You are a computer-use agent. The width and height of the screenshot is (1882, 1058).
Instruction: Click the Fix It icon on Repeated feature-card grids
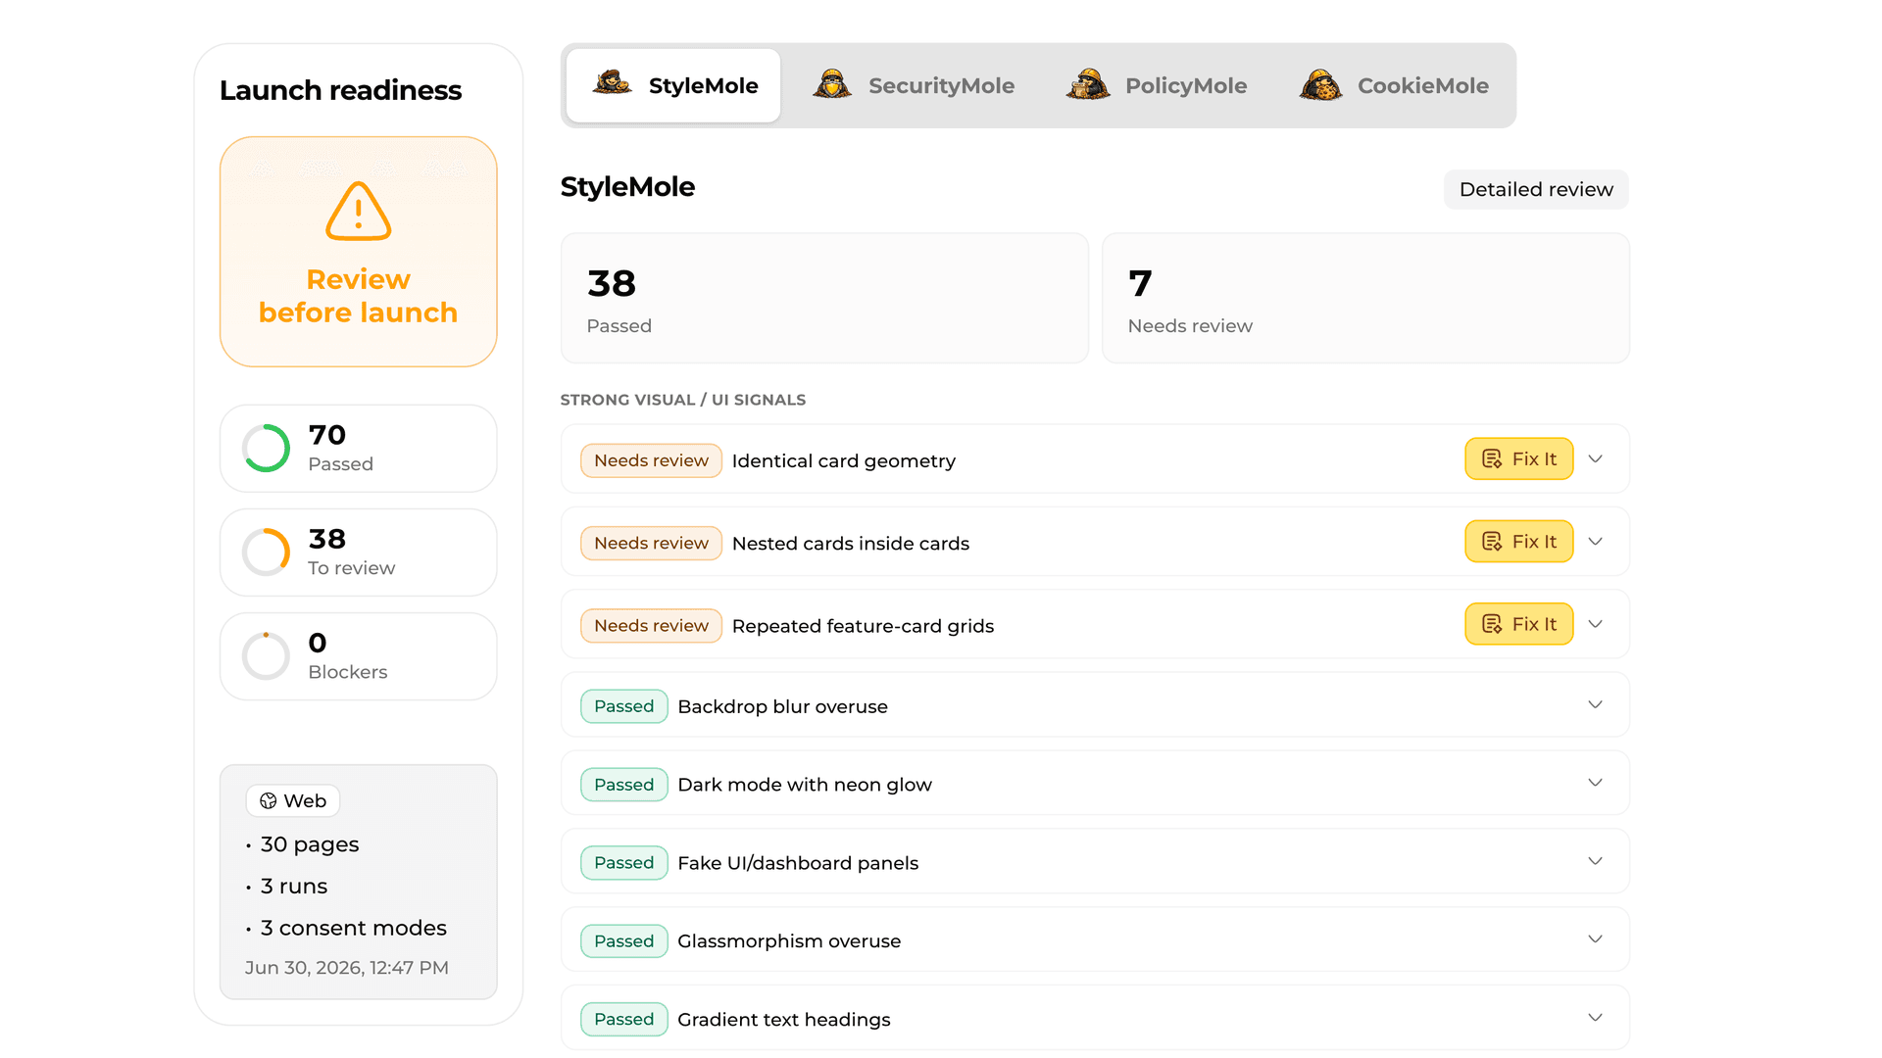1492,624
